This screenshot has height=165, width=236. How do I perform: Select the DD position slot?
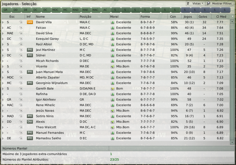pyautogui.click(x=16, y=10)
